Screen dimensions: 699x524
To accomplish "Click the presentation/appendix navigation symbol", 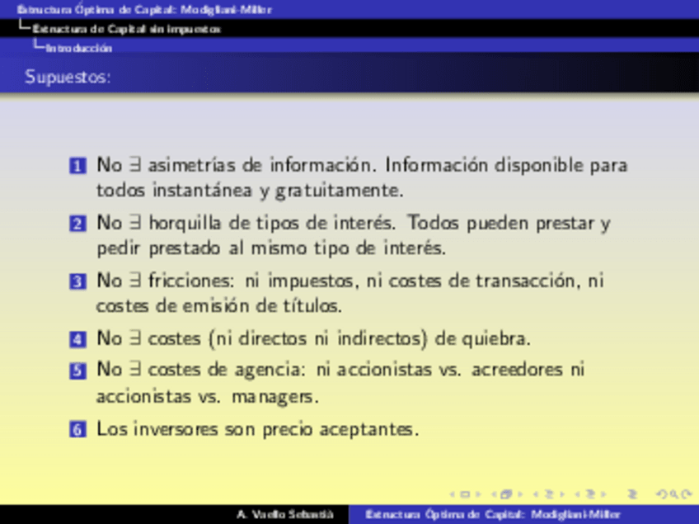I will point(632,494).
